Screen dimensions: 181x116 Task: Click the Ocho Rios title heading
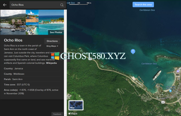(13, 40)
